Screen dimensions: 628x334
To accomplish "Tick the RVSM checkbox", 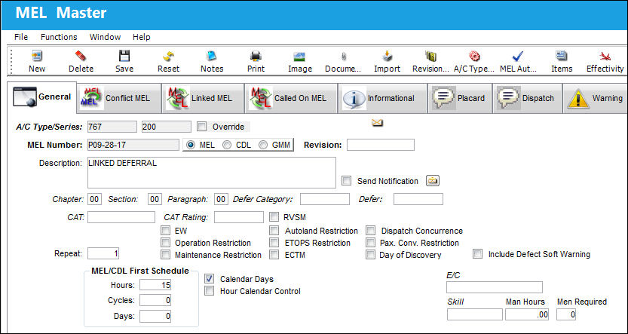I will (x=274, y=217).
